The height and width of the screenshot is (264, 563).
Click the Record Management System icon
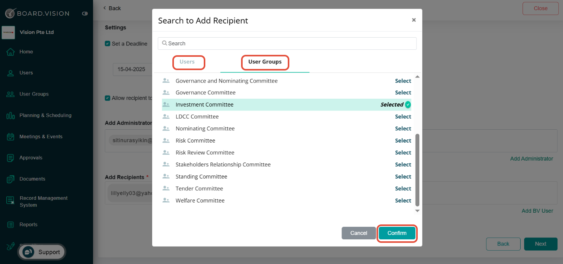pyautogui.click(x=11, y=200)
